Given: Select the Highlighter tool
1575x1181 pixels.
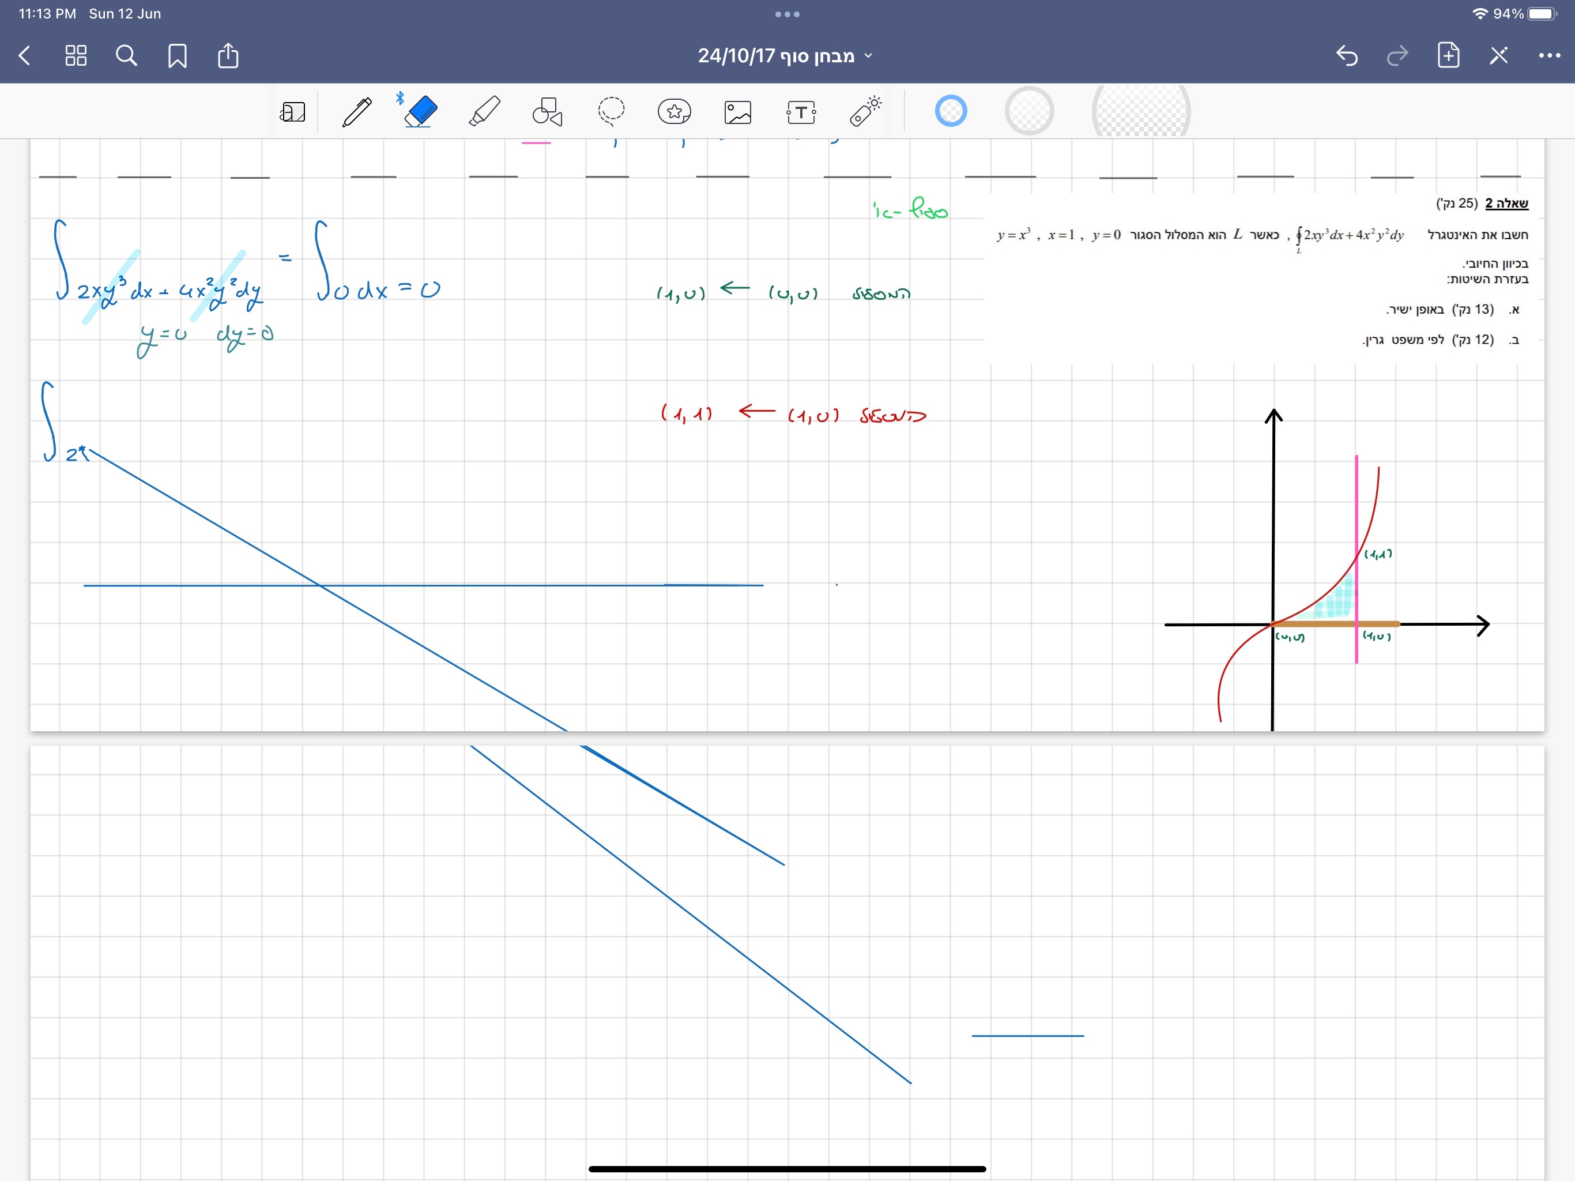Looking at the screenshot, I should click(x=484, y=112).
